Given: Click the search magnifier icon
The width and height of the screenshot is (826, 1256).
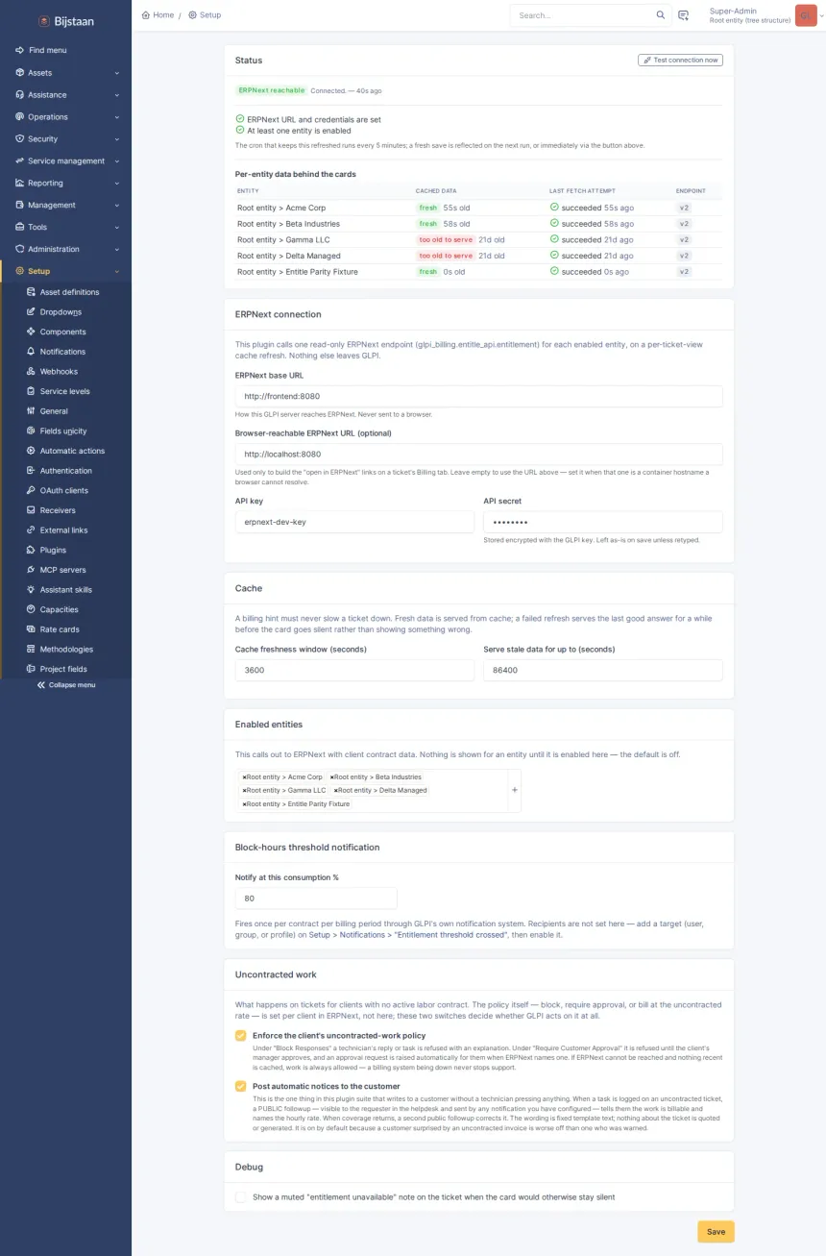Looking at the screenshot, I should click(660, 15).
